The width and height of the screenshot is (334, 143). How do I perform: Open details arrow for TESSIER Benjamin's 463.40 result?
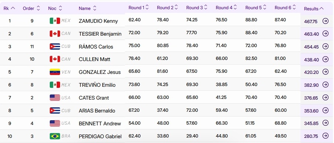325,33
